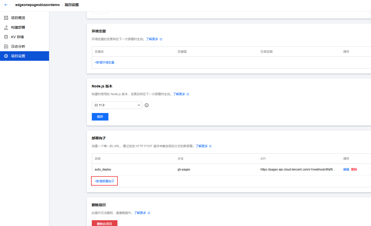
Task: Click the 项目设置 gear icon in sidebar
Action: (6, 56)
